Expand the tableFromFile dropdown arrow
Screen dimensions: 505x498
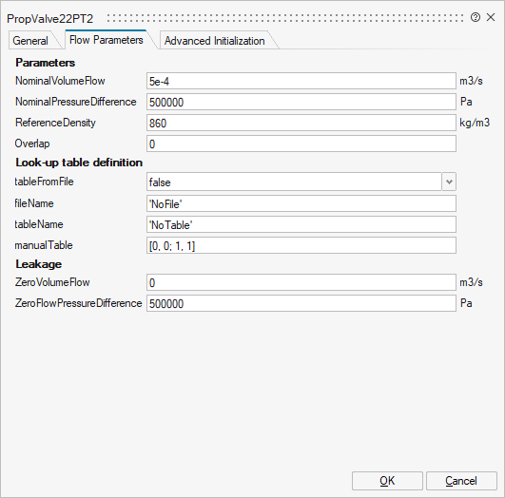pyautogui.click(x=449, y=182)
